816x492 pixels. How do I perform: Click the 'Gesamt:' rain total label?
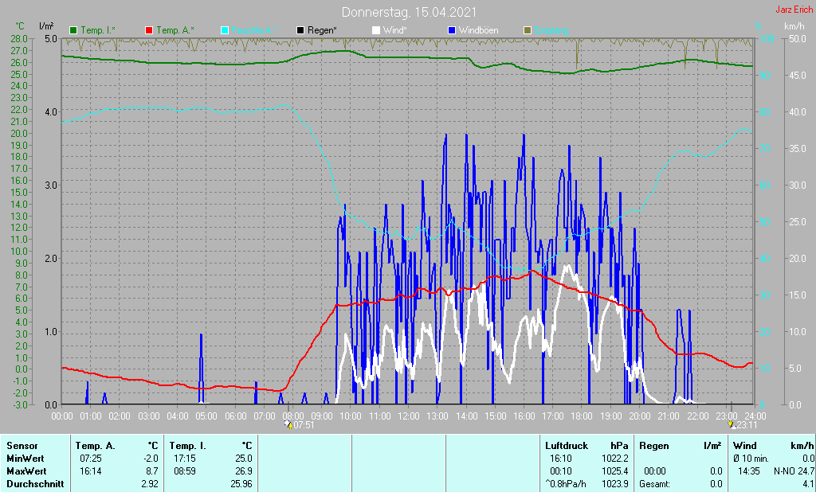655,484
